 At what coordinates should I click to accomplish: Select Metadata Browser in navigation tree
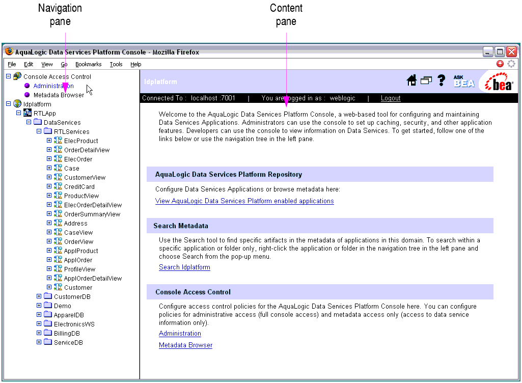click(59, 95)
